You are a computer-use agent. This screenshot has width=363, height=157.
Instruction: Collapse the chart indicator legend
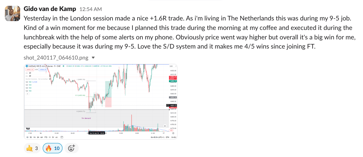coord(27,94)
